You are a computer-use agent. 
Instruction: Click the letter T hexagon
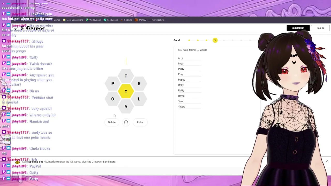click(126, 76)
